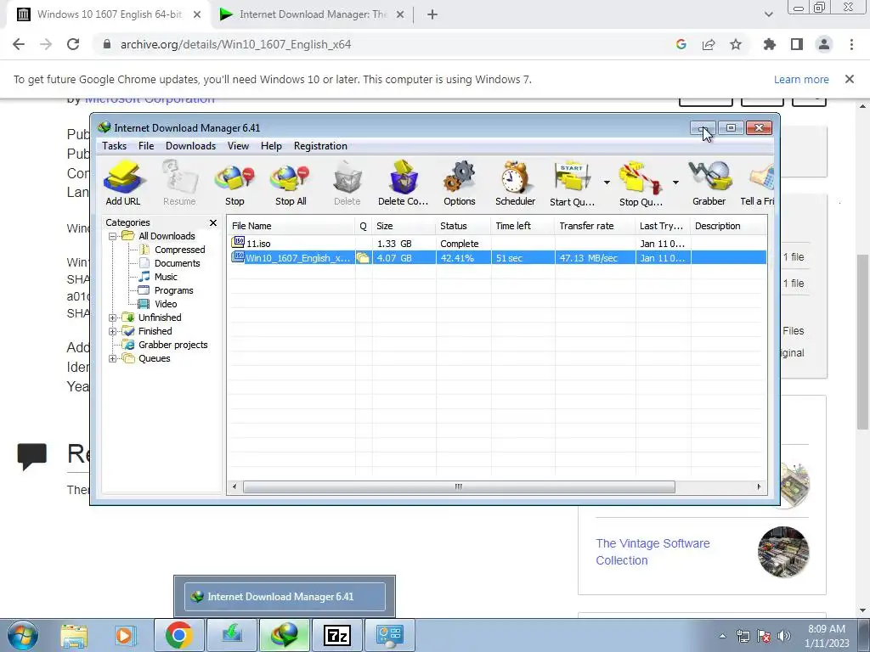870x652 pixels.
Task: Click the Tell a Friend icon
Action: coord(758,183)
